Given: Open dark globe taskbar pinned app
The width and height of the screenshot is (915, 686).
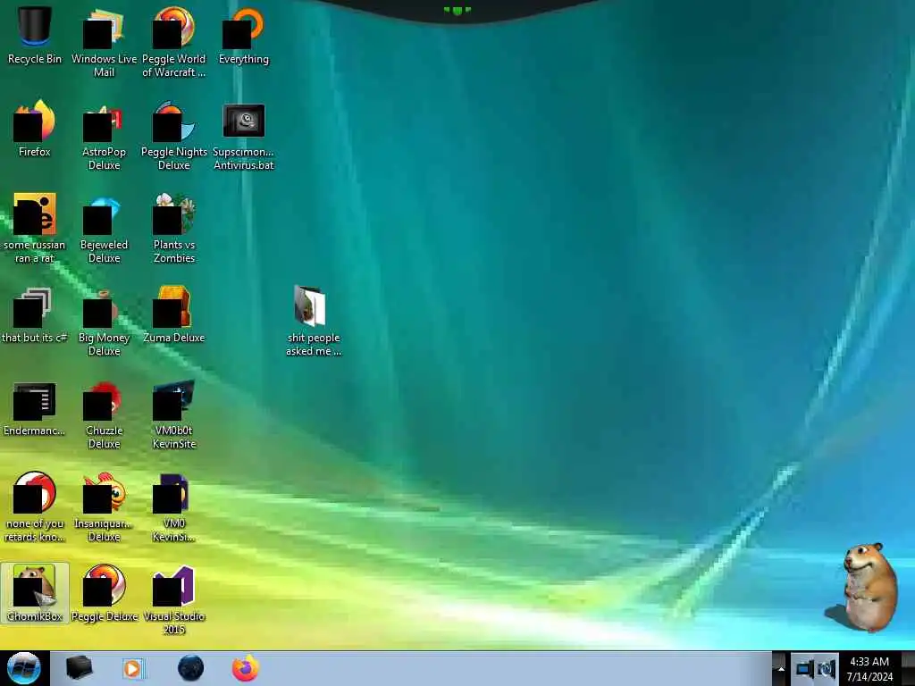Looking at the screenshot, I should click(190, 668).
